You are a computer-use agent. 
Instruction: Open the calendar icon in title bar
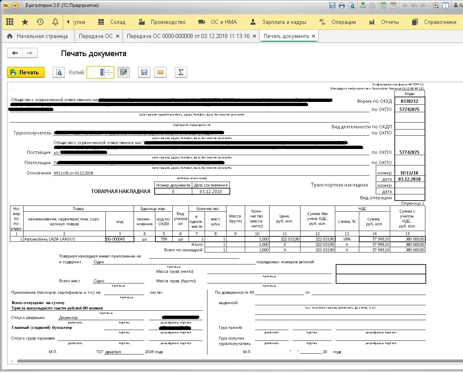[x=393, y=5]
